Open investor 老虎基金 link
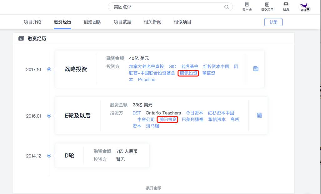321x194 pixels. click(x=189, y=66)
